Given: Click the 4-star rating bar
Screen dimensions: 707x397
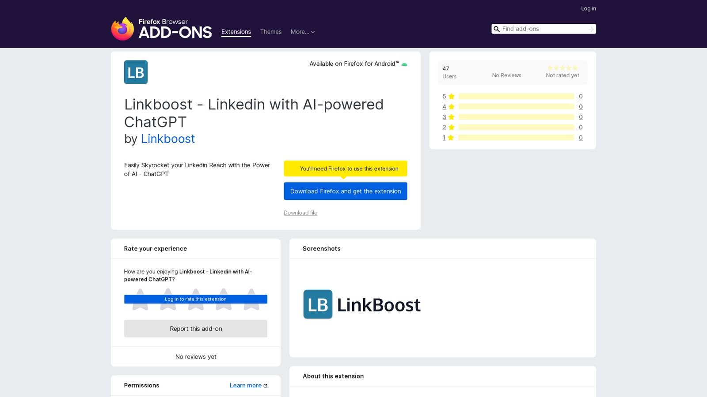Looking at the screenshot, I should coord(516,107).
